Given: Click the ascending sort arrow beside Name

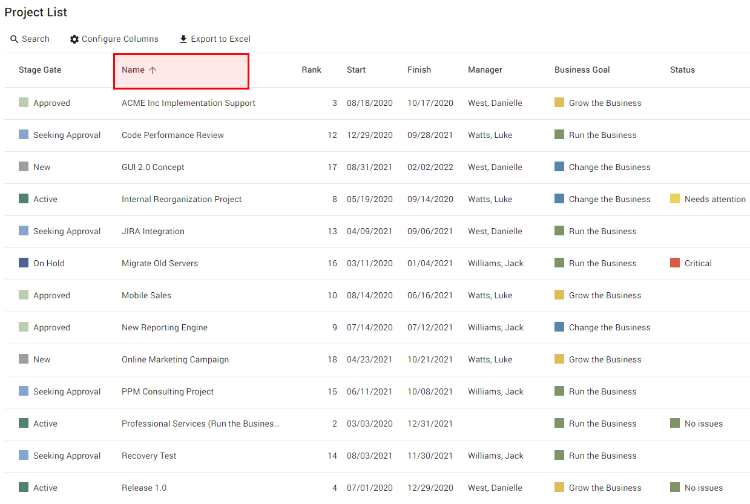Looking at the screenshot, I should tap(153, 70).
